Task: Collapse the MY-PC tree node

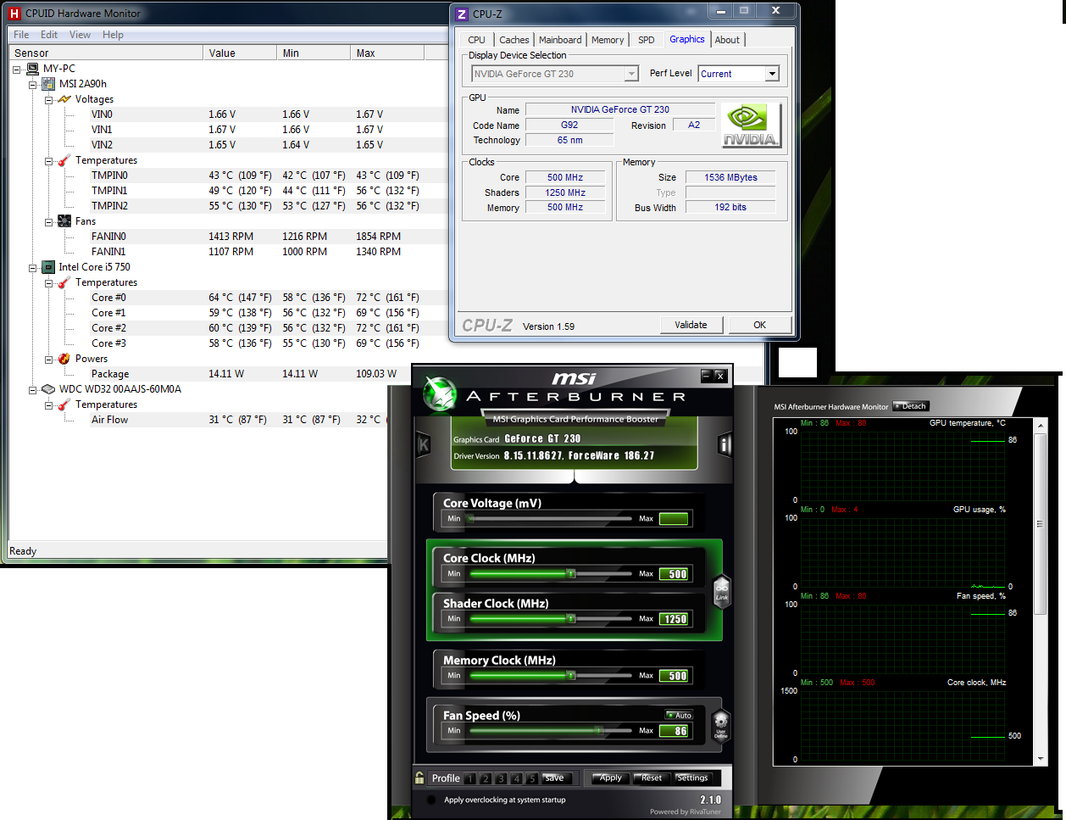Action: click(x=17, y=69)
